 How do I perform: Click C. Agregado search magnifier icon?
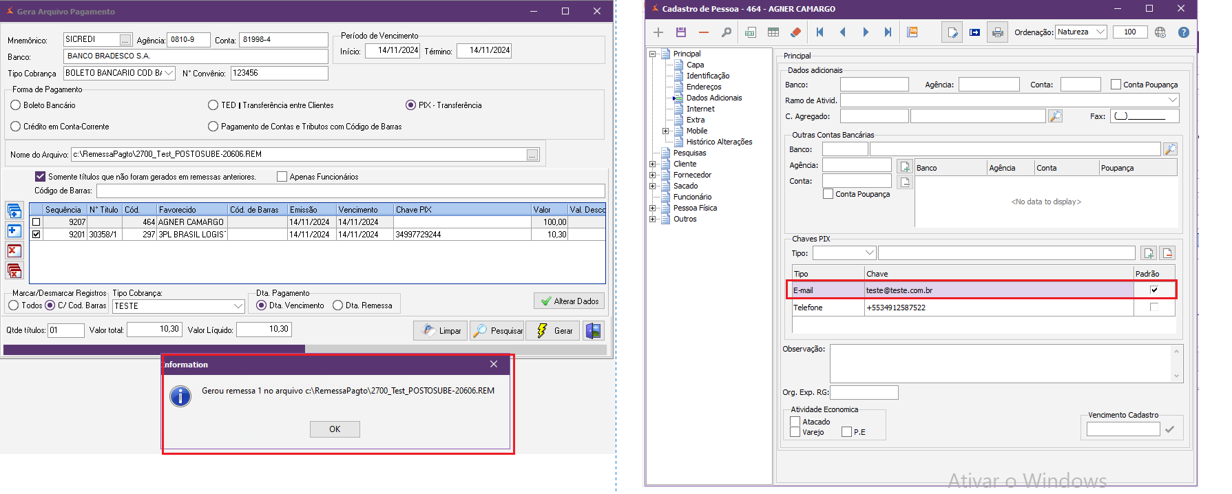(x=1055, y=116)
